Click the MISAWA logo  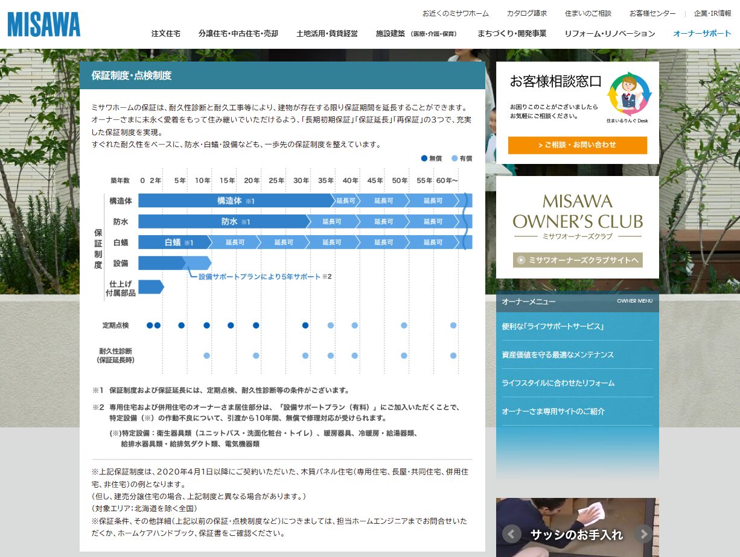click(43, 25)
